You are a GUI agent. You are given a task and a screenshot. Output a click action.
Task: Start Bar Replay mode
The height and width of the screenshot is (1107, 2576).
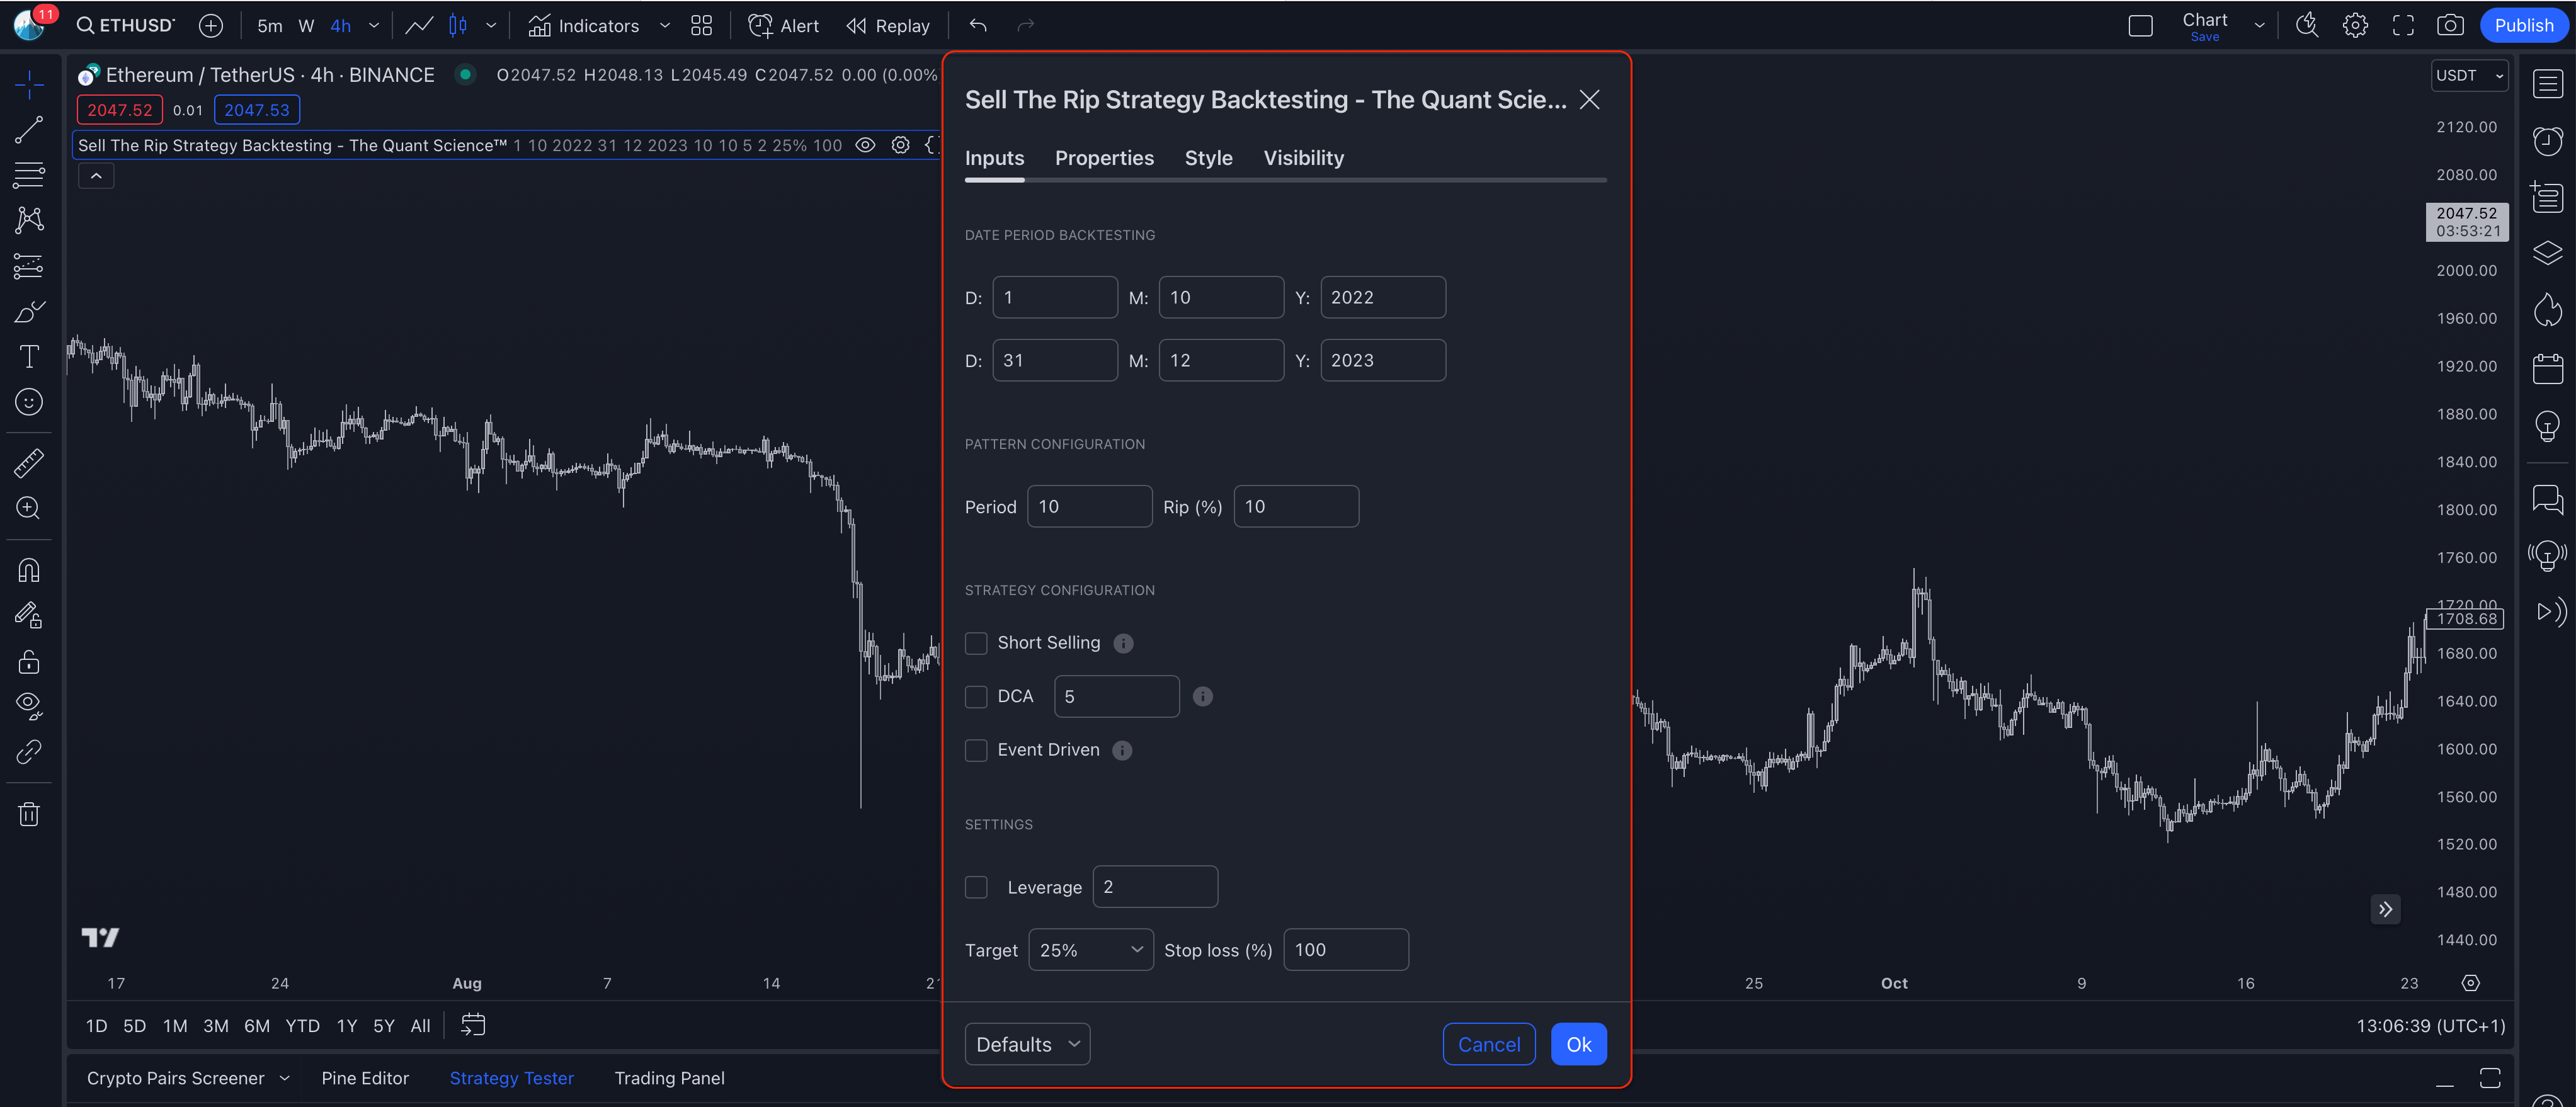point(887,26)
